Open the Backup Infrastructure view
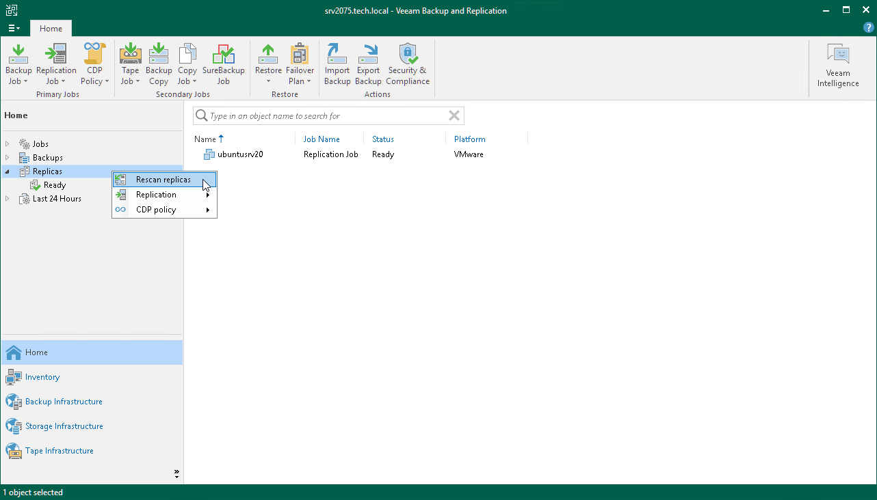 (x=92, y=402)
